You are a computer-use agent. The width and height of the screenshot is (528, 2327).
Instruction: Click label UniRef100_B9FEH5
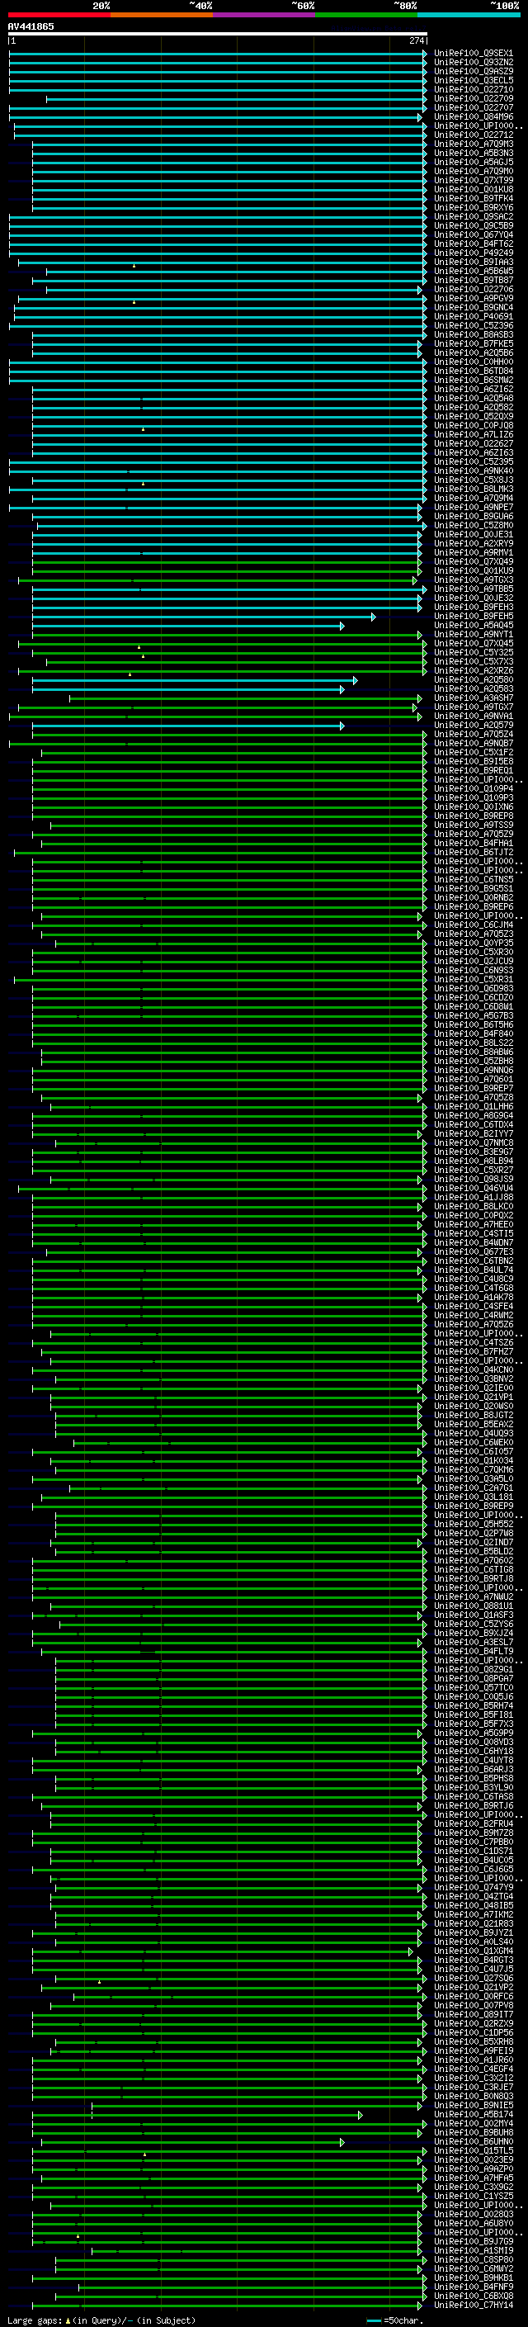(473, 616)
